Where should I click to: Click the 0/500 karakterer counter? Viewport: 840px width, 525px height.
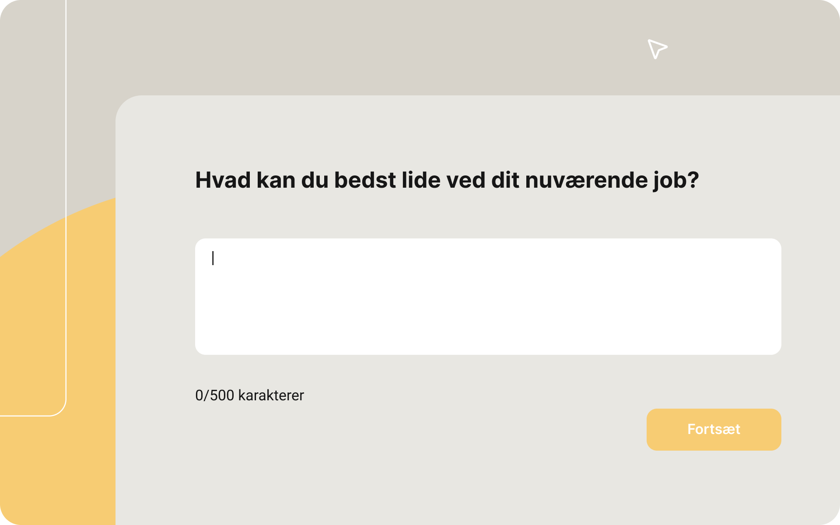click(x=249, y=395)
